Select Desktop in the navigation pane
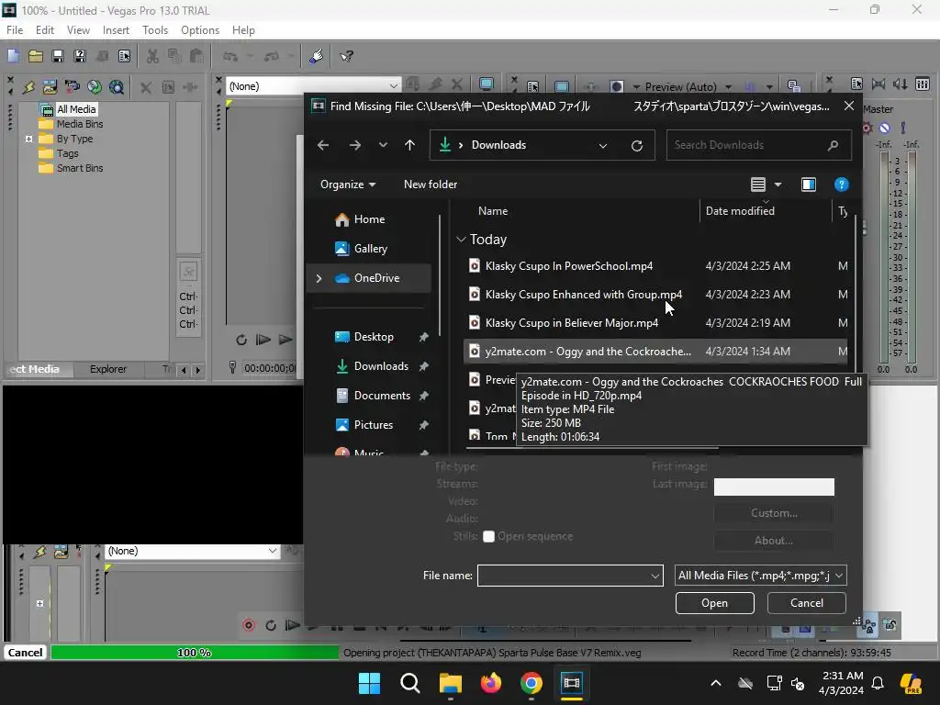 (374, 337)
